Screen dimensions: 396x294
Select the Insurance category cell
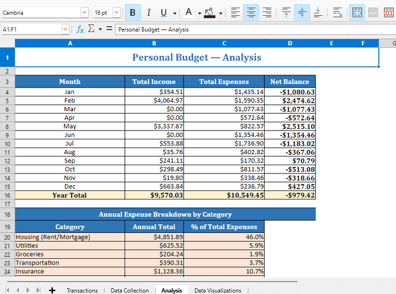tap(70, 271)
